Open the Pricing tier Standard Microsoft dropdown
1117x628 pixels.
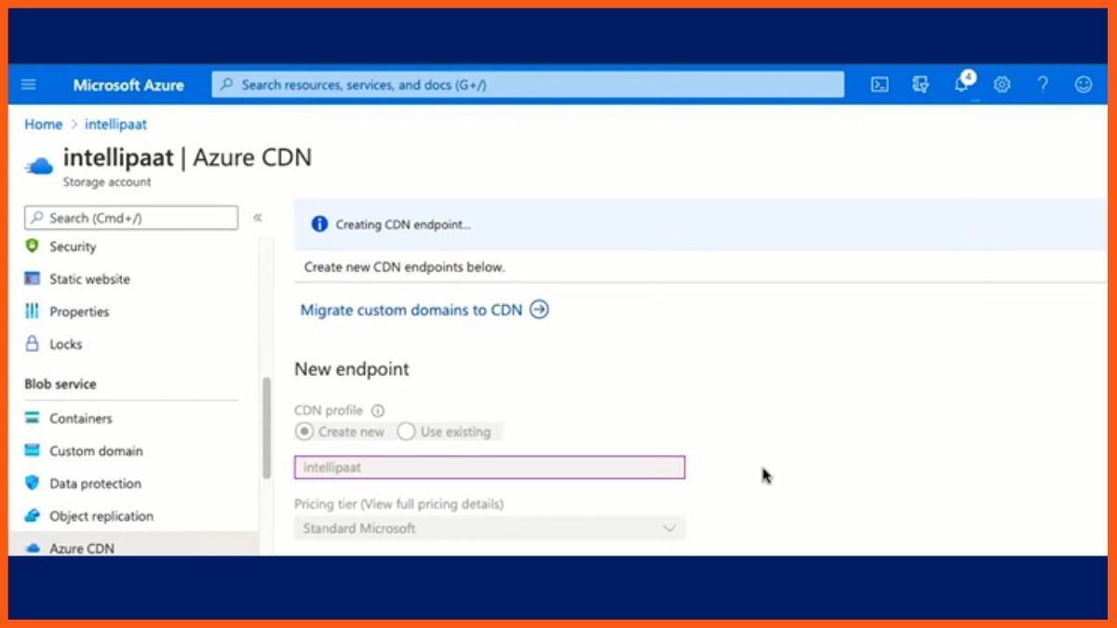pos(490,528)
